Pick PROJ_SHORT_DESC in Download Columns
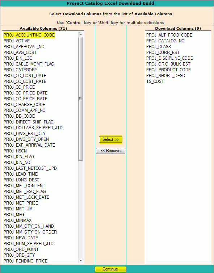 coord(165,76)
